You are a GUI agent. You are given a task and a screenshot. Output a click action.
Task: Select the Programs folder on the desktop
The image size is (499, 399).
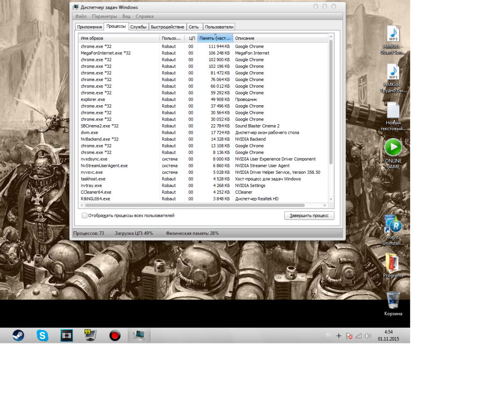coord(393,265)
